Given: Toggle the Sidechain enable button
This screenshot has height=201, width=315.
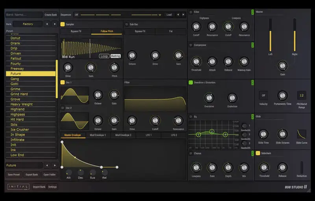Looking at the screenshot, I should point(258,153).
